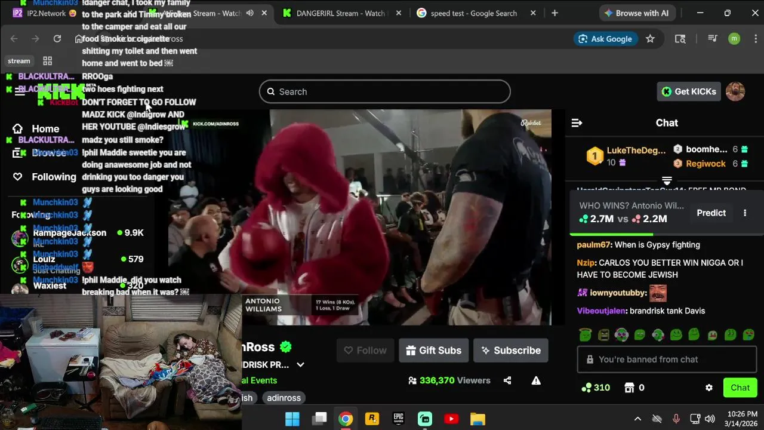Click the banned chat input box
The image size is (764, 430).
click(x=667, y=360)
